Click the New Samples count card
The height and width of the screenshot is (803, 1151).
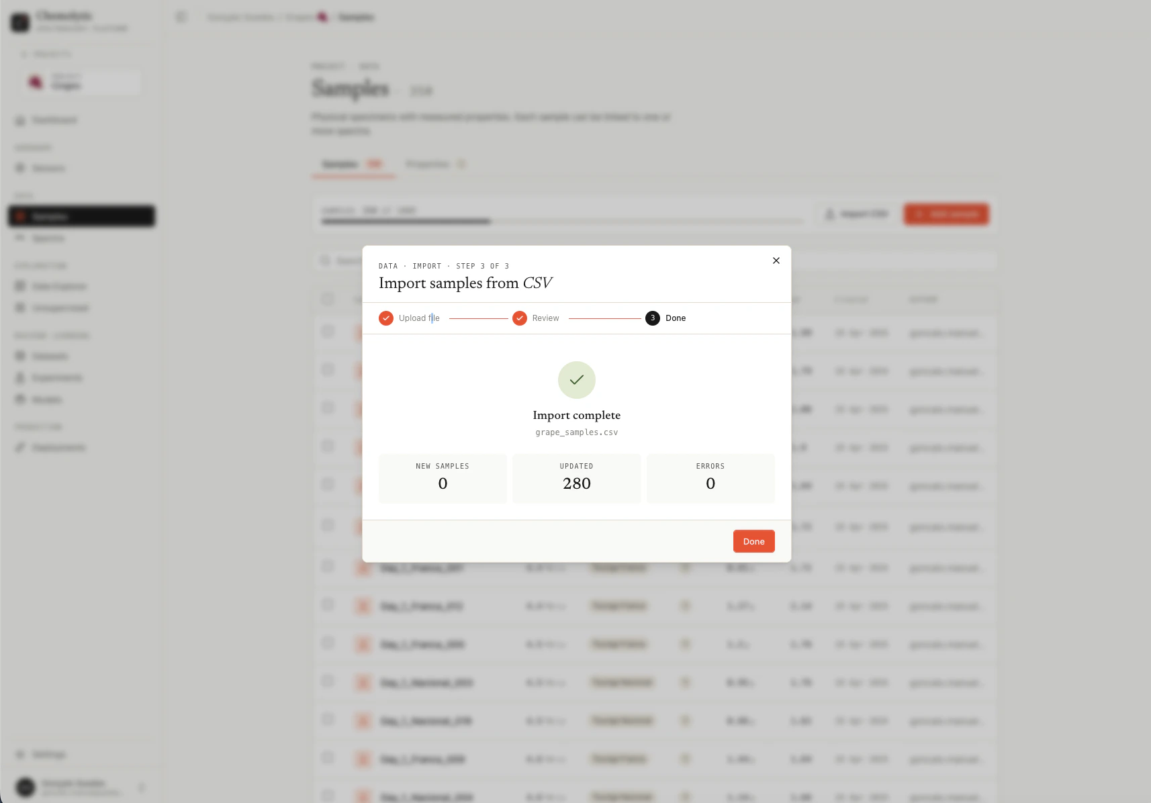pos(443,479)
